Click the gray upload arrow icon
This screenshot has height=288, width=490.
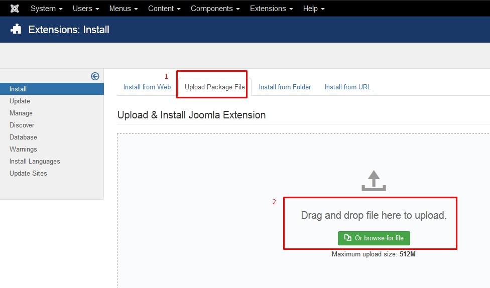374,181
